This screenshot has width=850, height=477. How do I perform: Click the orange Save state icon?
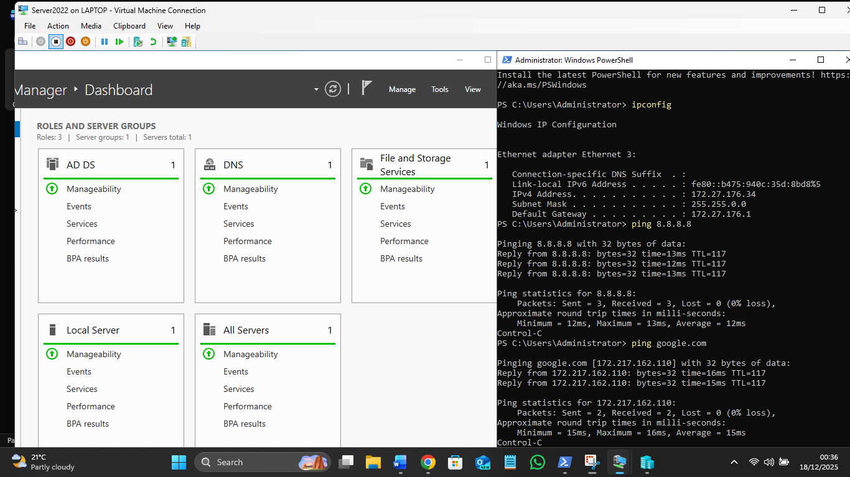(85, 42)
